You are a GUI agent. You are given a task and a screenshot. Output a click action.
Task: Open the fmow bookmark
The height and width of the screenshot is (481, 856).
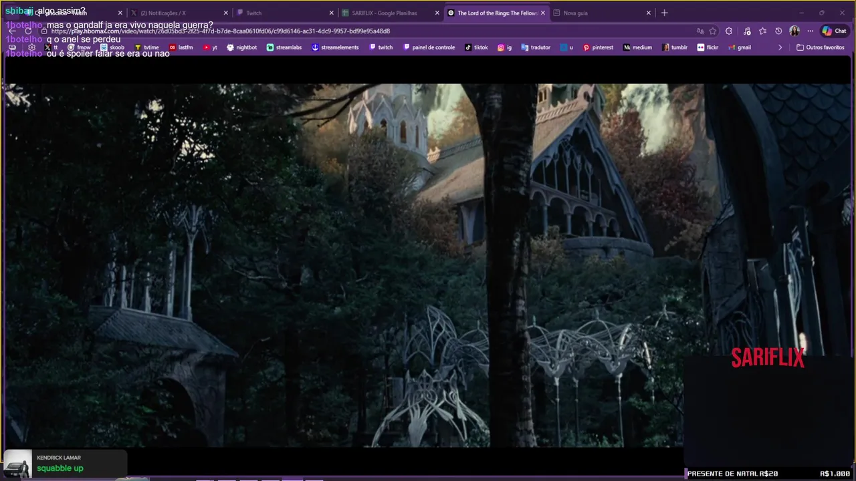pyautogui.click(x=79, y=47)
